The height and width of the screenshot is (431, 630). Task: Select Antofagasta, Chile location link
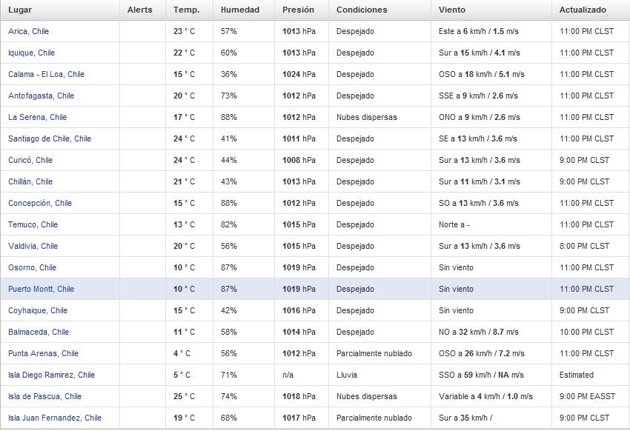(x=41, y=96)
